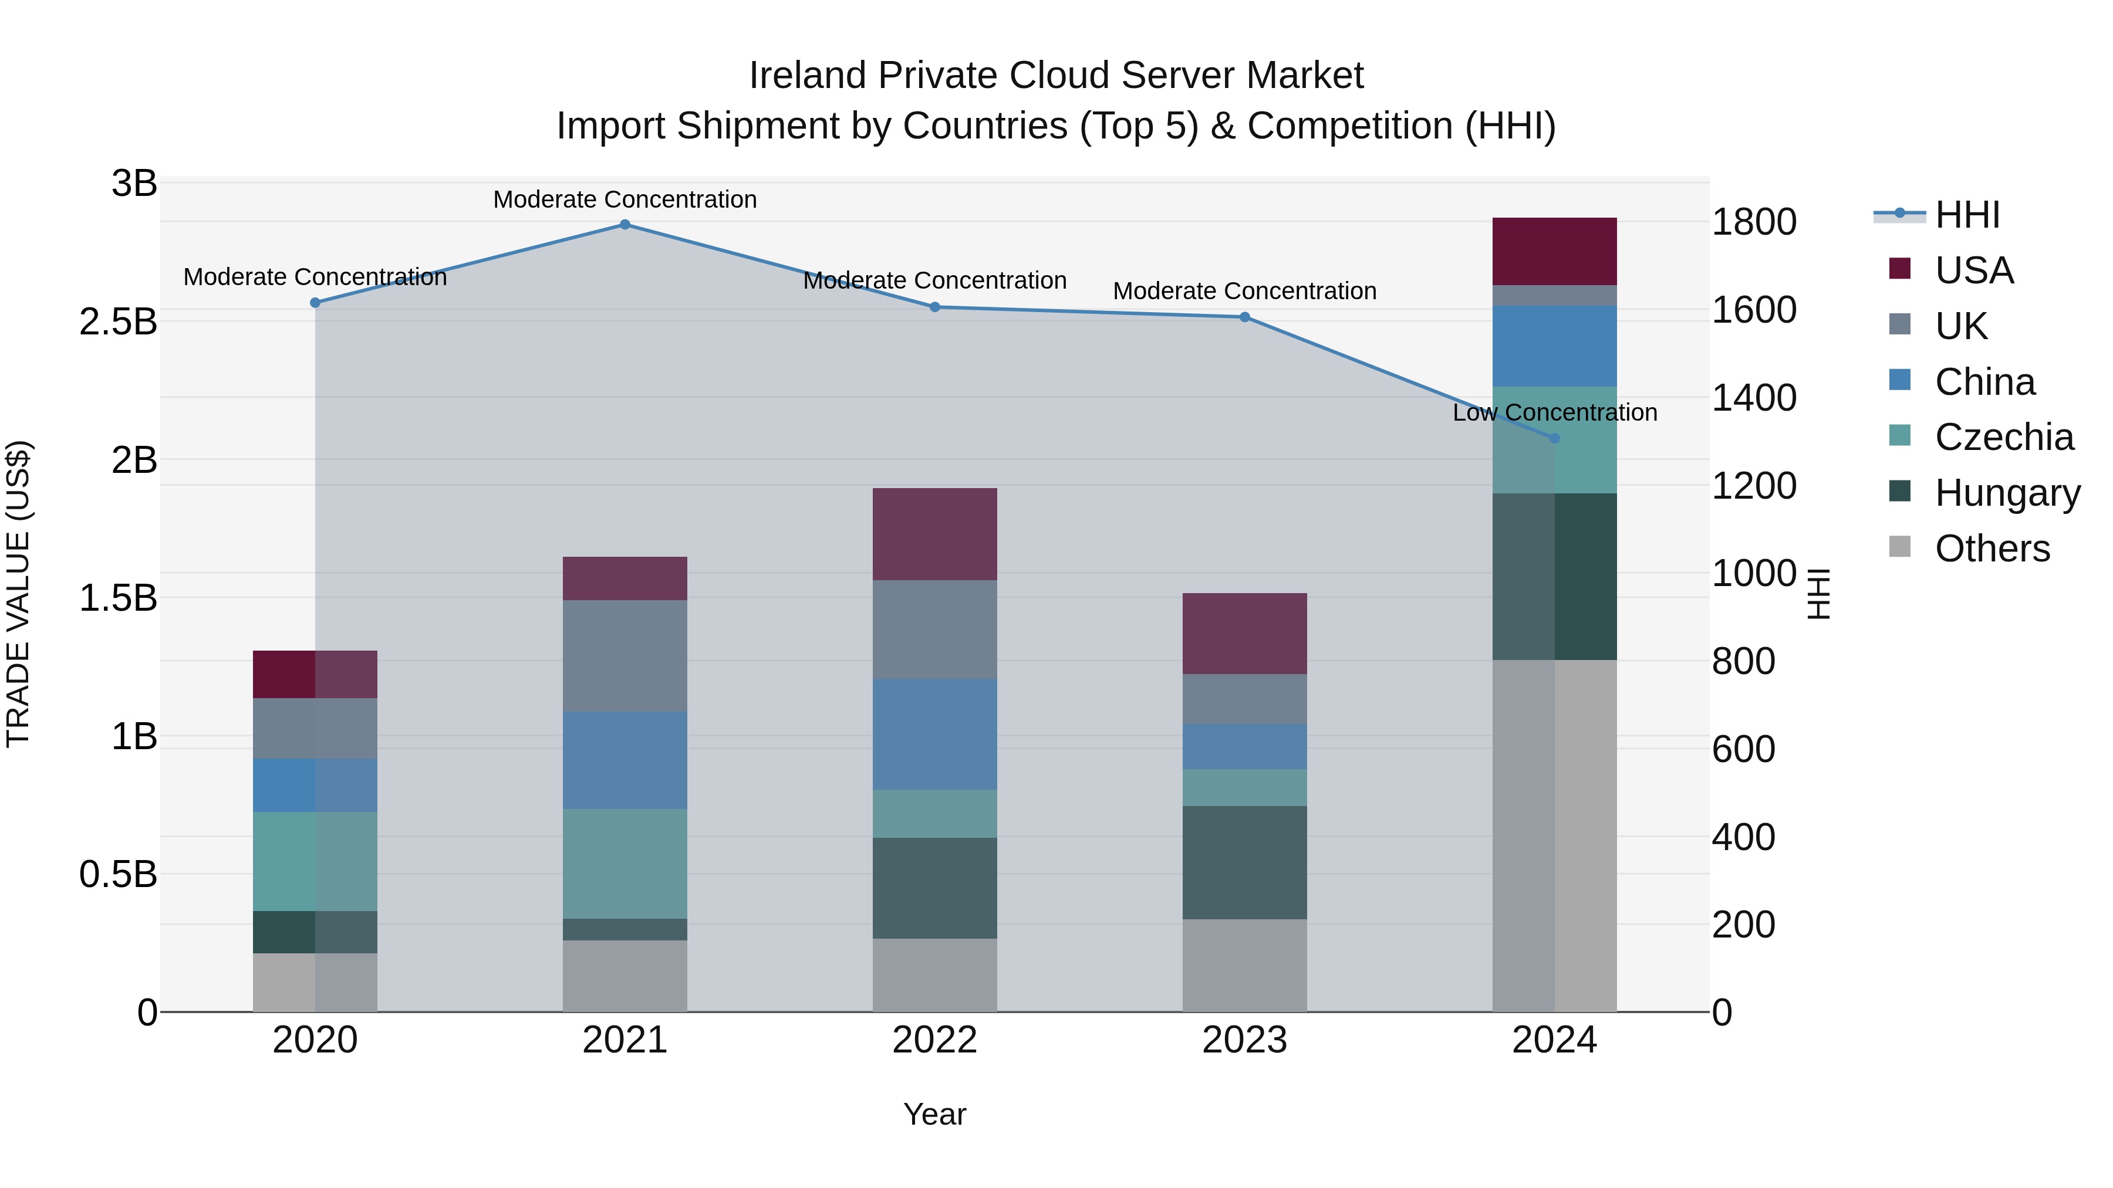Click the China segment of 2024 bar
Viewport: 2113px width, 1188px height.
[1554, 346]
